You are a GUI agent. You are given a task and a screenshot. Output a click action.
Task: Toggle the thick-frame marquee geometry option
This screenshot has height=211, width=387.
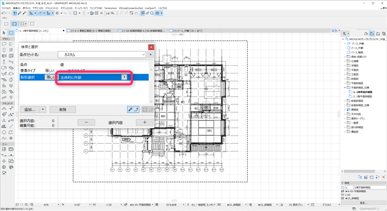(x=14, y=24)
